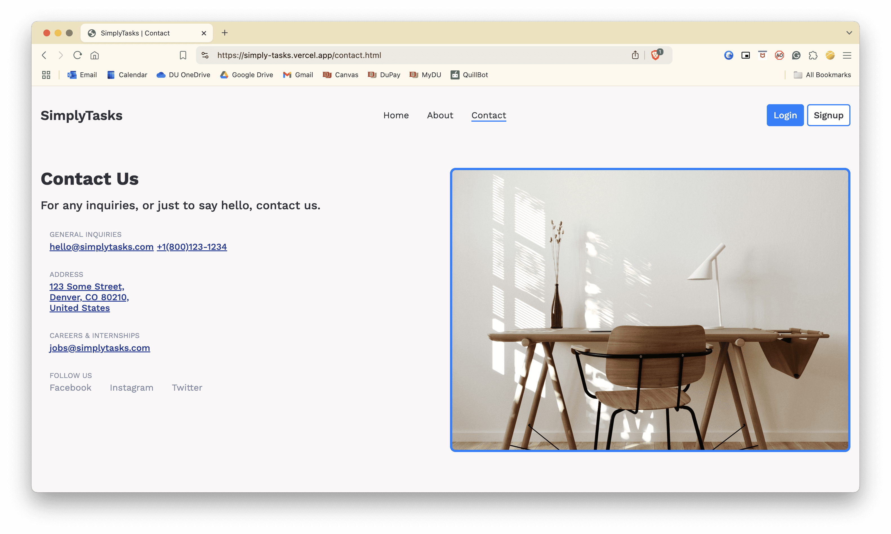
Task: Call the +1(800)123-1234 phone link
Action: pyautogui.click(x=192, y=247)
